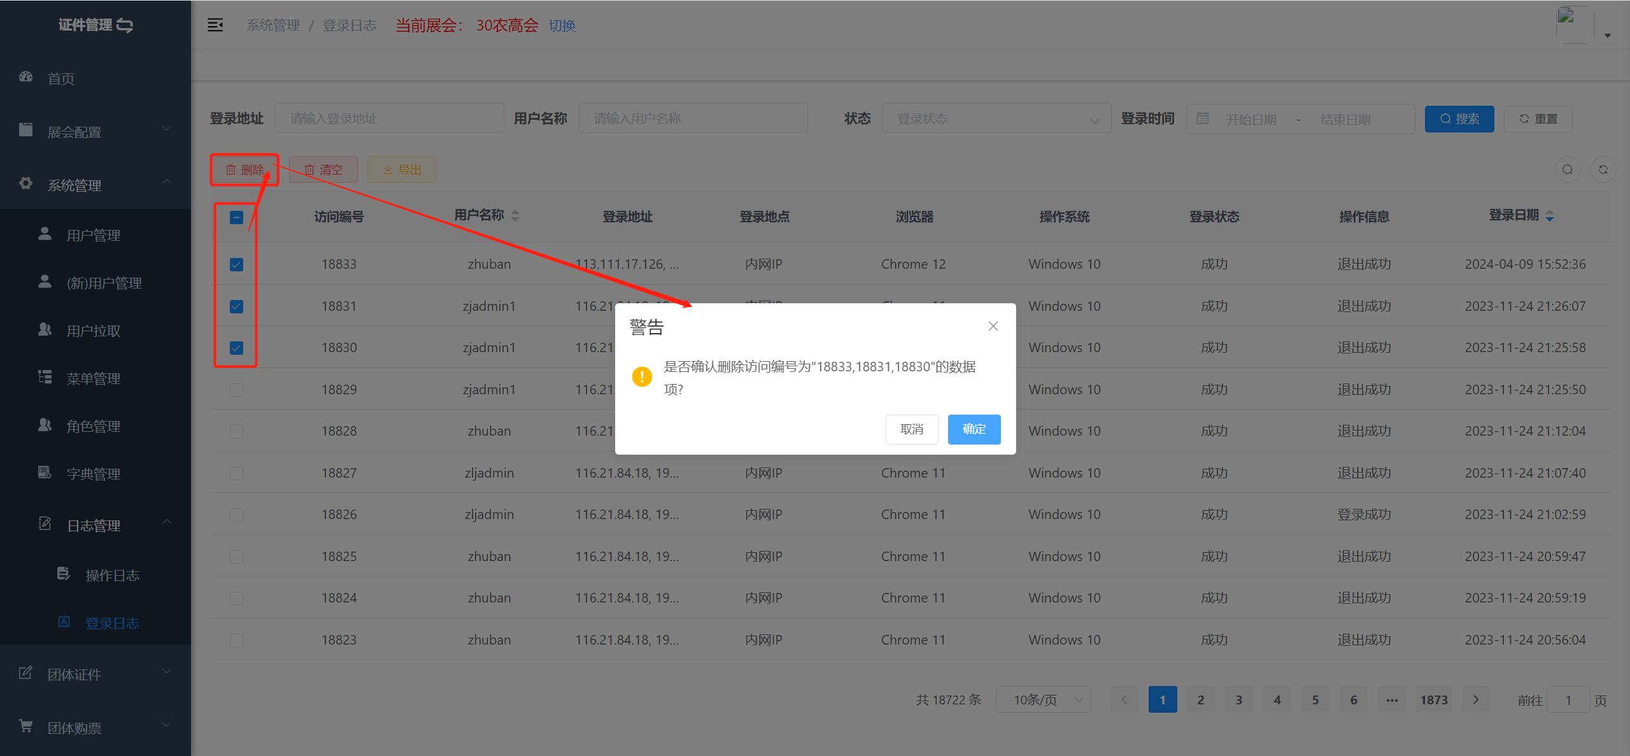Click the circular search toggle icon
The height and width of the screenshot is (756, 1630).
[x=1567, y=170]
